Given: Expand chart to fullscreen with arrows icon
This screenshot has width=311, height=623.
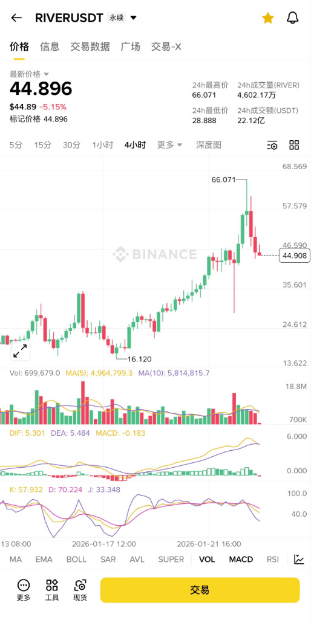Looking at the screenshot, I should [x=20, y=351].
